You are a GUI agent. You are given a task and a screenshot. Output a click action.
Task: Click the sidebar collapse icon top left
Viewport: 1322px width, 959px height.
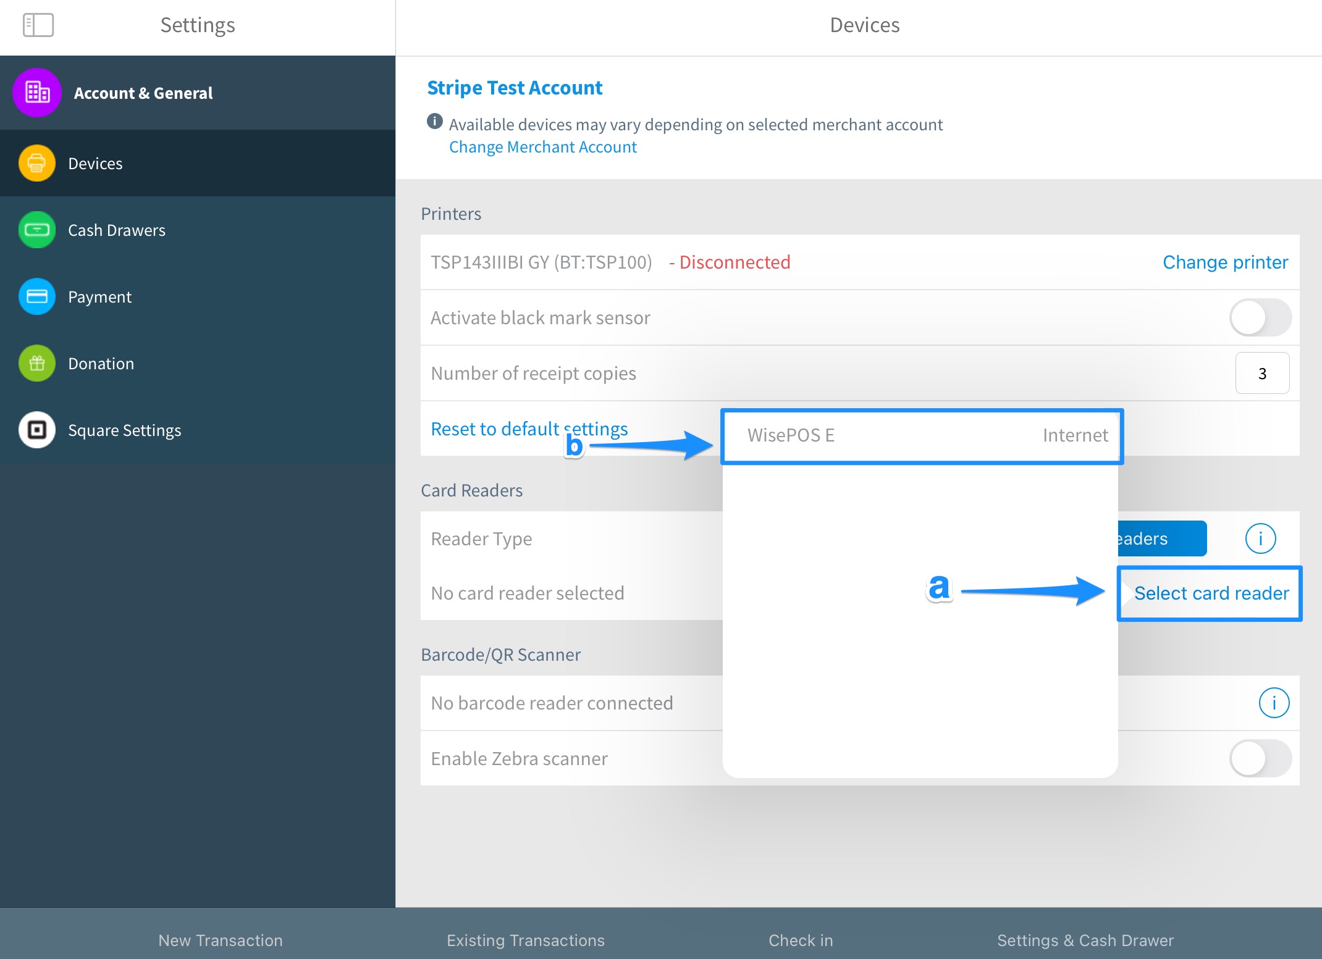click(x=38, y=25)
